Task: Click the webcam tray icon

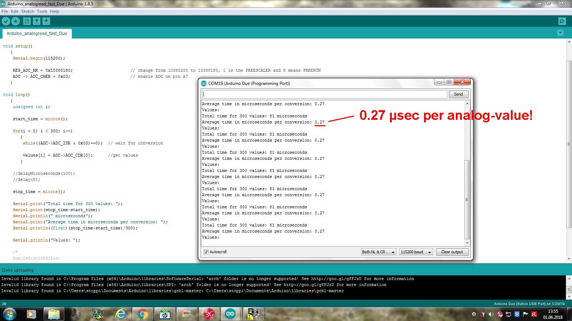Action: 474,314
